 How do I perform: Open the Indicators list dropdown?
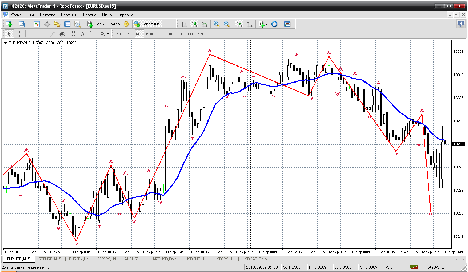pos(263,24)
